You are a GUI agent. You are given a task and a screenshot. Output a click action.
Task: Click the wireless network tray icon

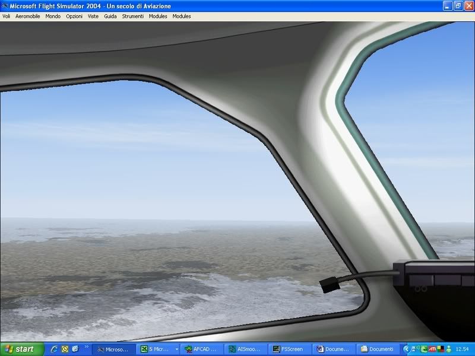coord(415,349)
